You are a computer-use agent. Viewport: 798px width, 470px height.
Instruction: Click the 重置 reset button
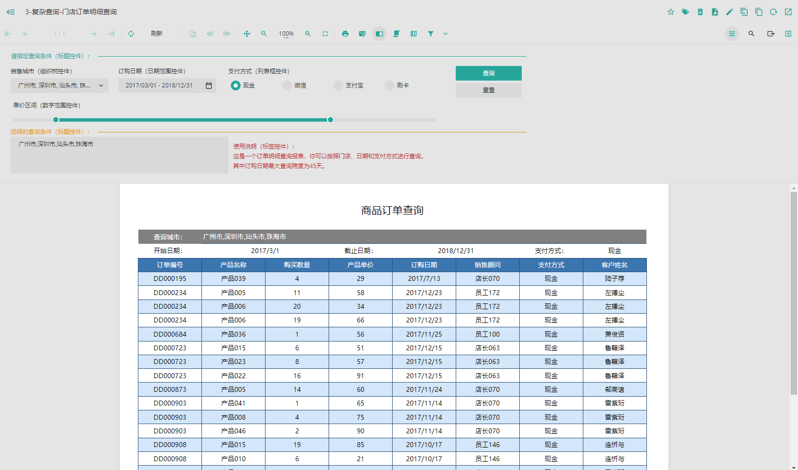coord(488,90)
